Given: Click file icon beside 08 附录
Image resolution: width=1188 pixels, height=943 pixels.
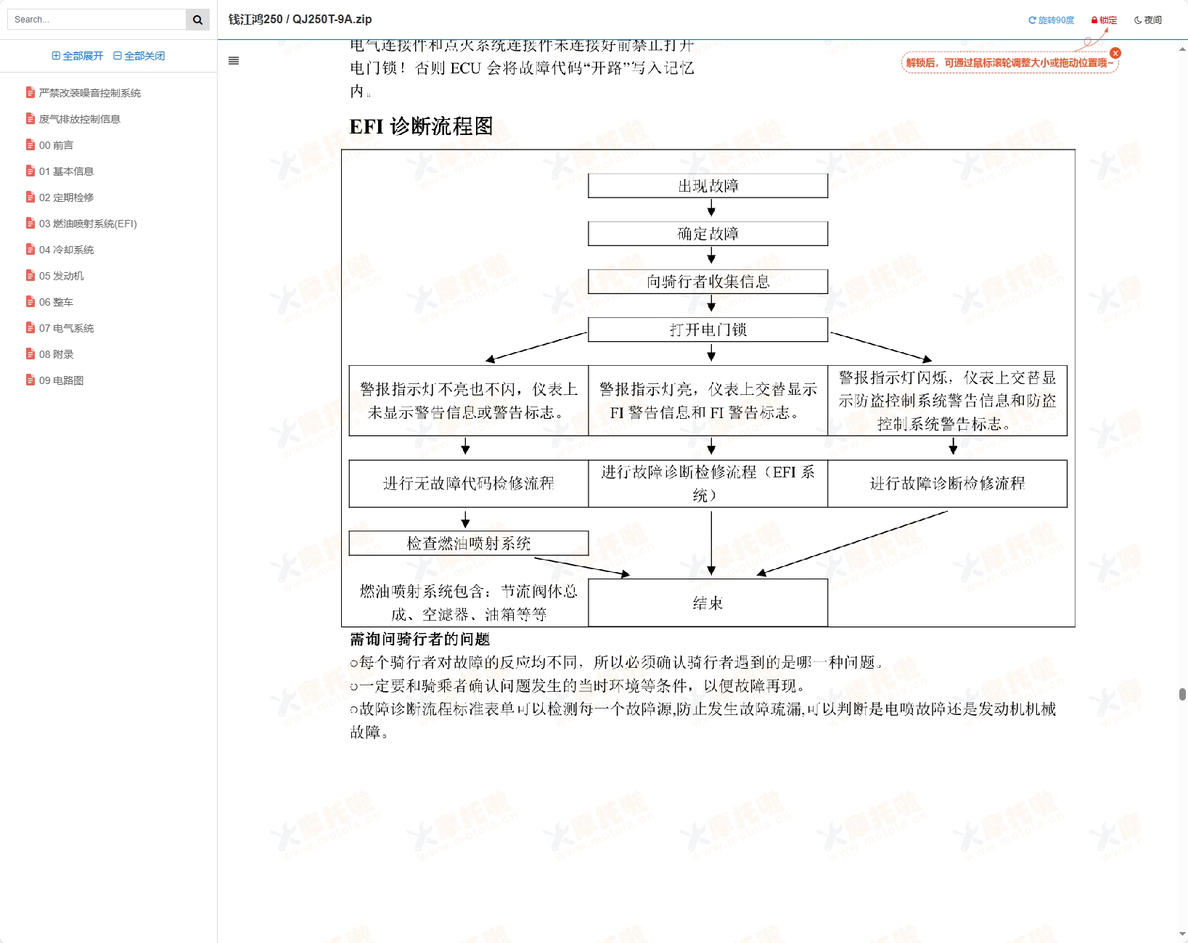Looking at the screenshot, I should (30, 354).
